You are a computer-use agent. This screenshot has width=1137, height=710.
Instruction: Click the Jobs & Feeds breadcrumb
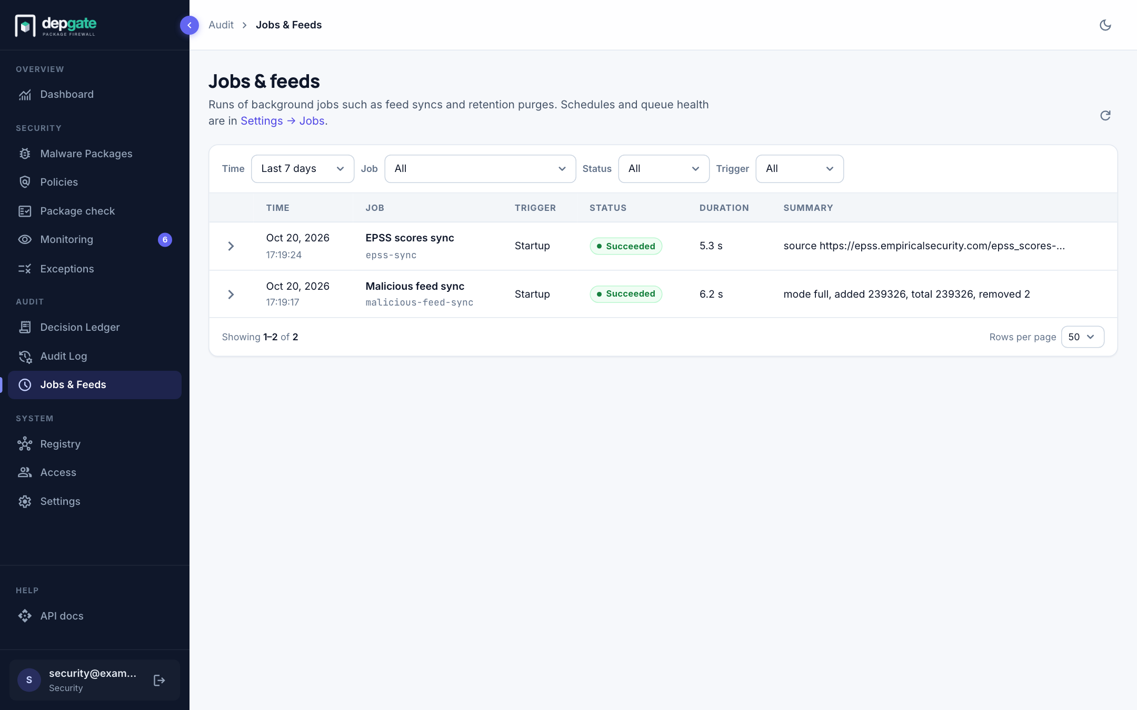coord(288,25)
